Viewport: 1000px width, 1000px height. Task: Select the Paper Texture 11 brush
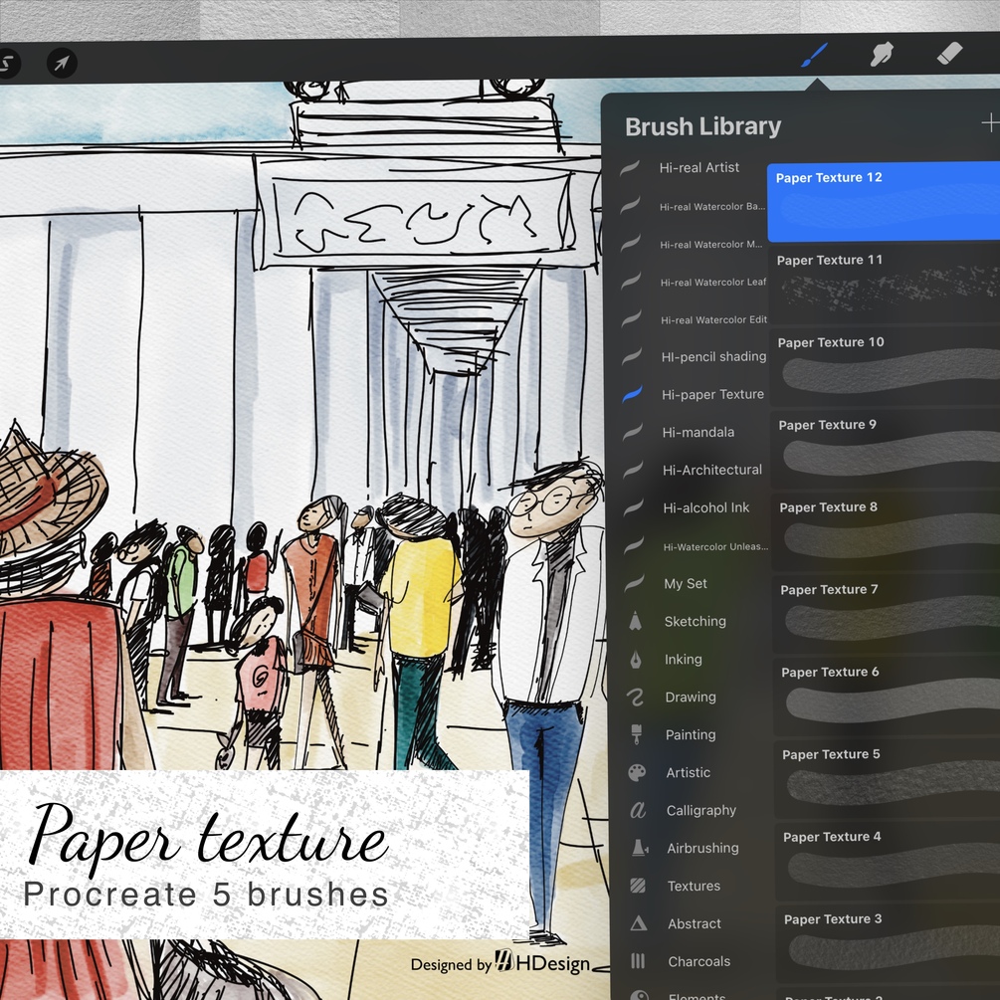(x=885, y=285)
